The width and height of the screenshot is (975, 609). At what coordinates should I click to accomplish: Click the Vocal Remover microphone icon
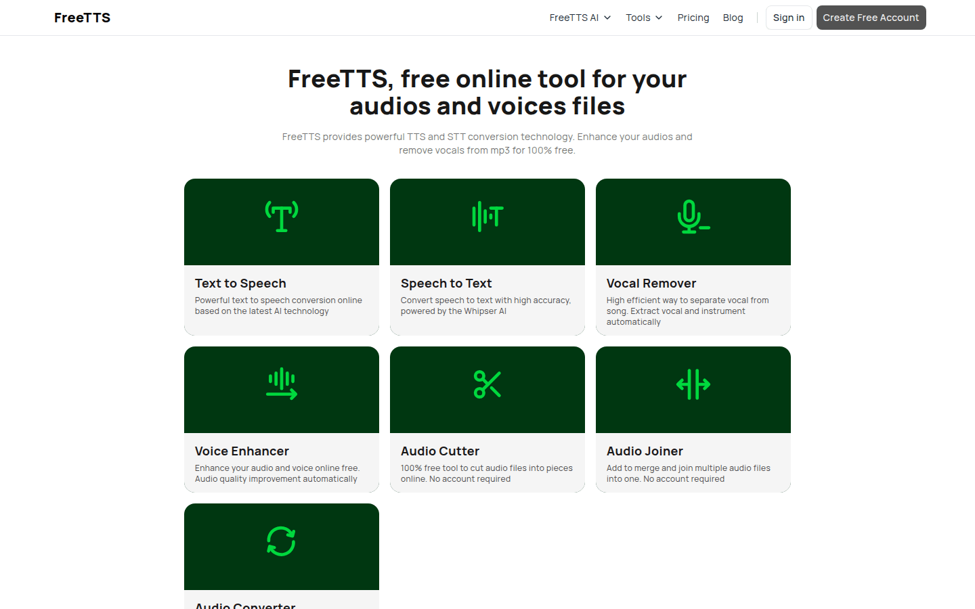click(x=693, y=217)
